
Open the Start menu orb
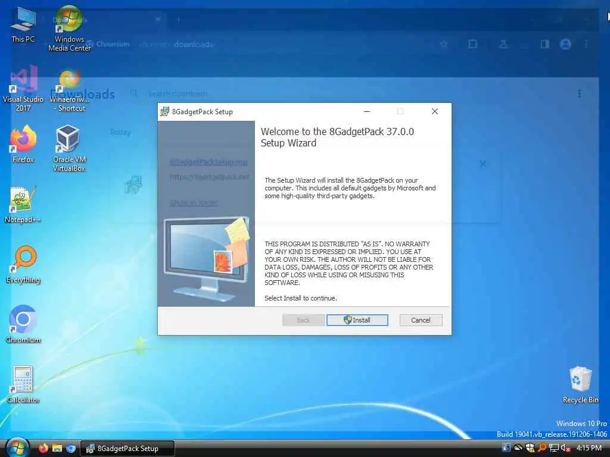click(17, 447)
